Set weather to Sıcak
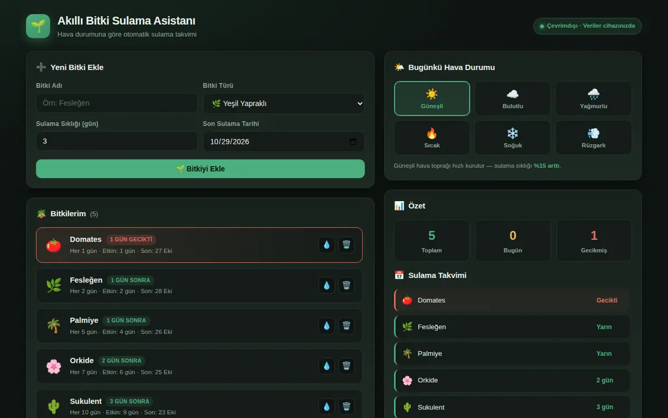668x418 pixels. pos(432,138)
